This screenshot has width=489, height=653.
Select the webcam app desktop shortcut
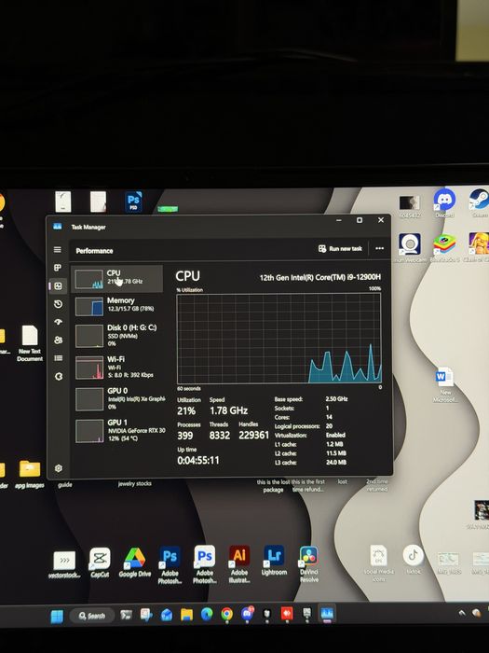coord(410,248)
